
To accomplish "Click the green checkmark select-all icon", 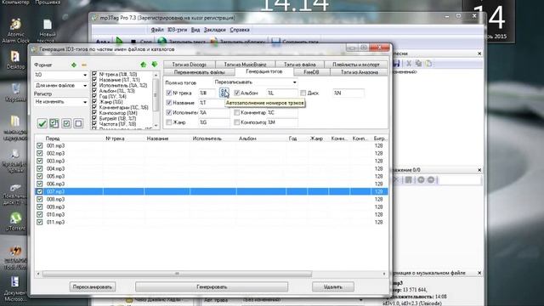I will [42, 123].
